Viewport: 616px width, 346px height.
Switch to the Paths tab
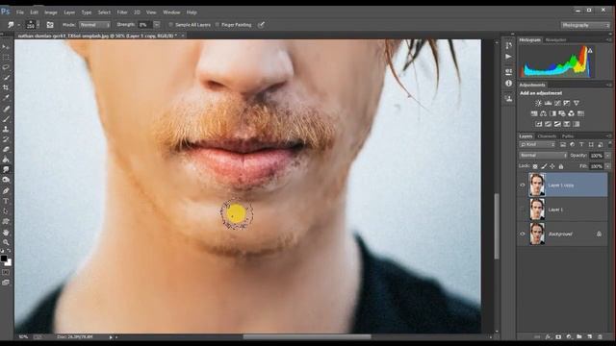click(568, 136)
